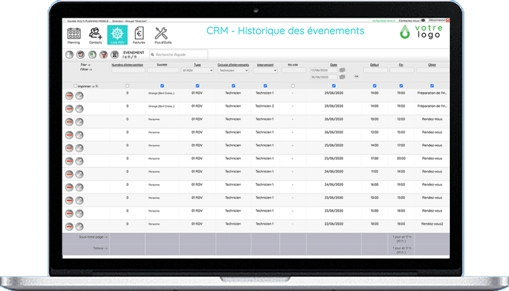Viewport: 509px width, 291px height.
Task: Sort by Numéro d'intervention column header
Action: pos(128,65)
